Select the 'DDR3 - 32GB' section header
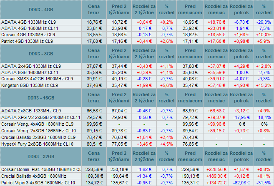274x186 pixels. tap(41, 156)
